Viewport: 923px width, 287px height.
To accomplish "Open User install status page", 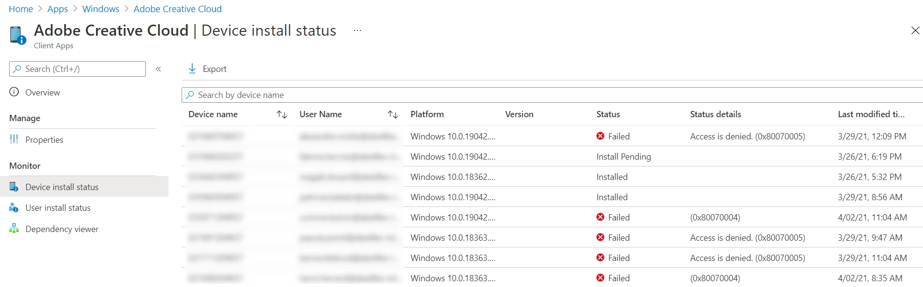I will [x=58, y=208].
